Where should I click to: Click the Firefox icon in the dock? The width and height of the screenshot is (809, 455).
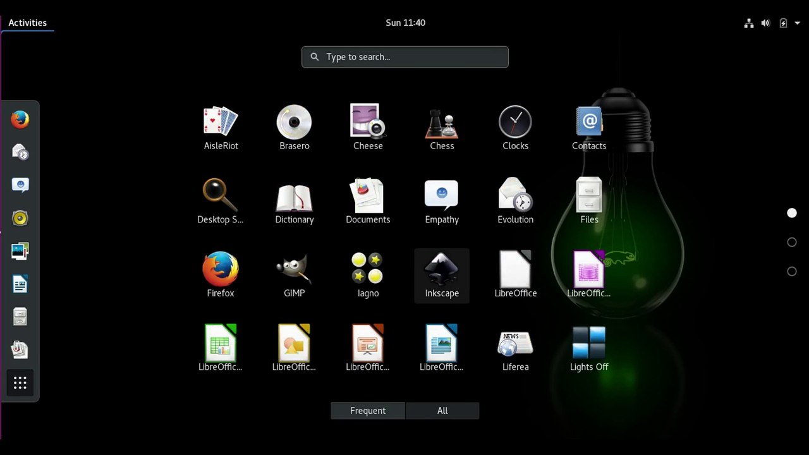point(20,119)
